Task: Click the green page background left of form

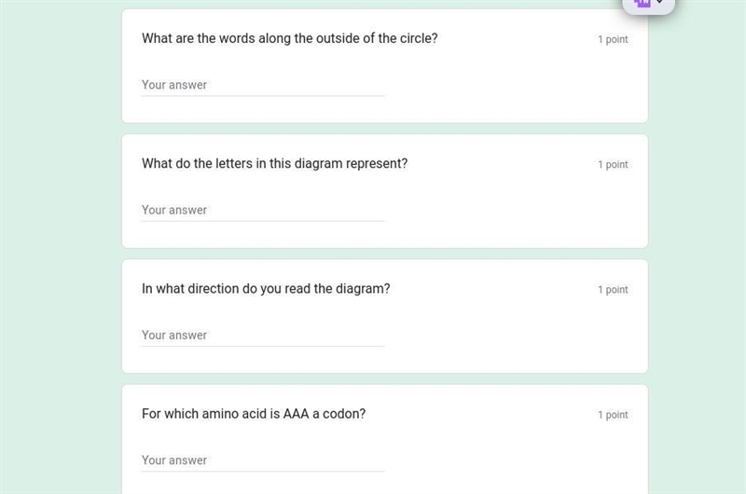Action: [61, 247]
